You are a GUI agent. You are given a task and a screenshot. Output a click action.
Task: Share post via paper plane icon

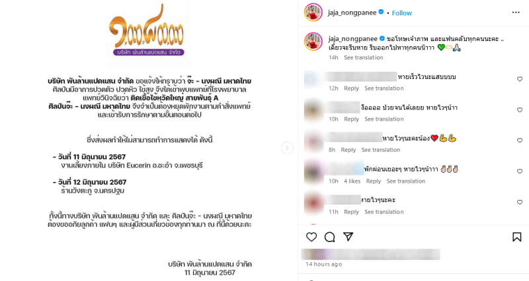348,237
